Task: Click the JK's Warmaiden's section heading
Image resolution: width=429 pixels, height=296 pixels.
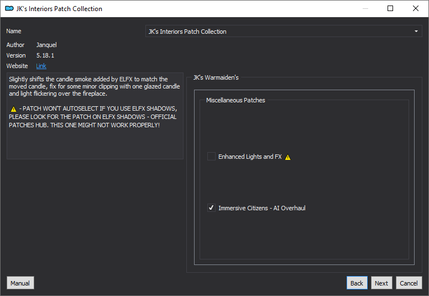Action: click(216, 77)
